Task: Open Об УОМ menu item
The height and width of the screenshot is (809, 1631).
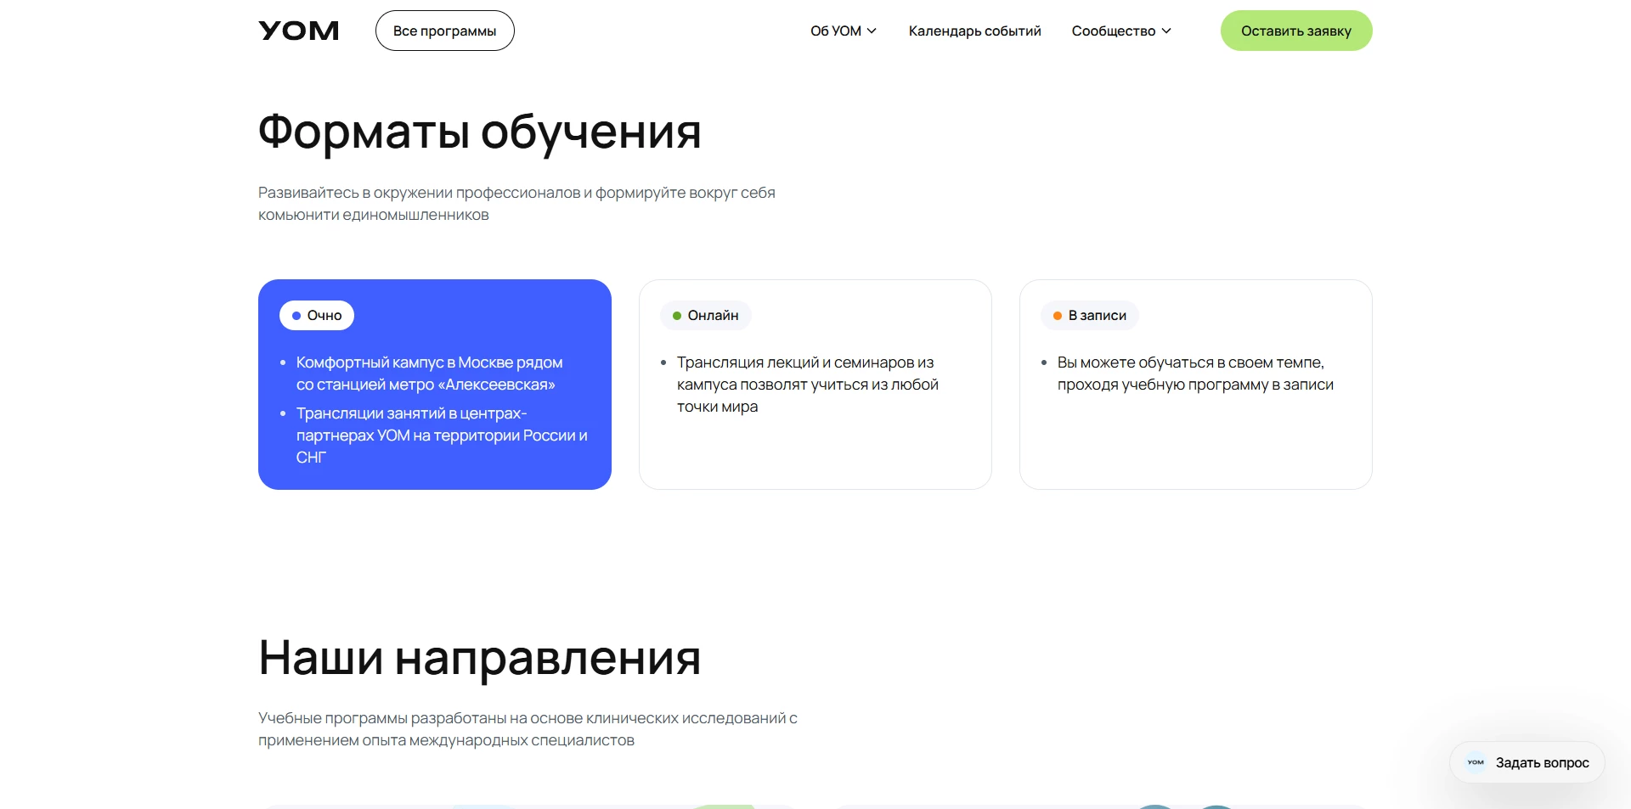Action: pos(836,31)
